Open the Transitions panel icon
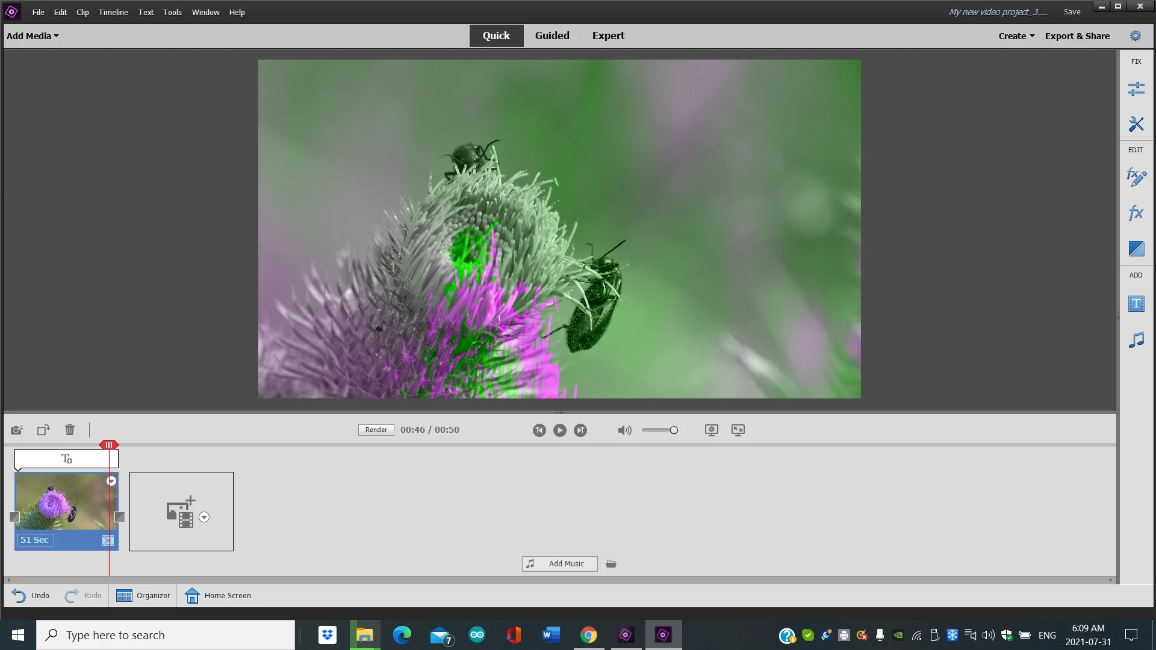Image resolution: width=1156 pixels, height=650 pixels. coord(1136,249)
